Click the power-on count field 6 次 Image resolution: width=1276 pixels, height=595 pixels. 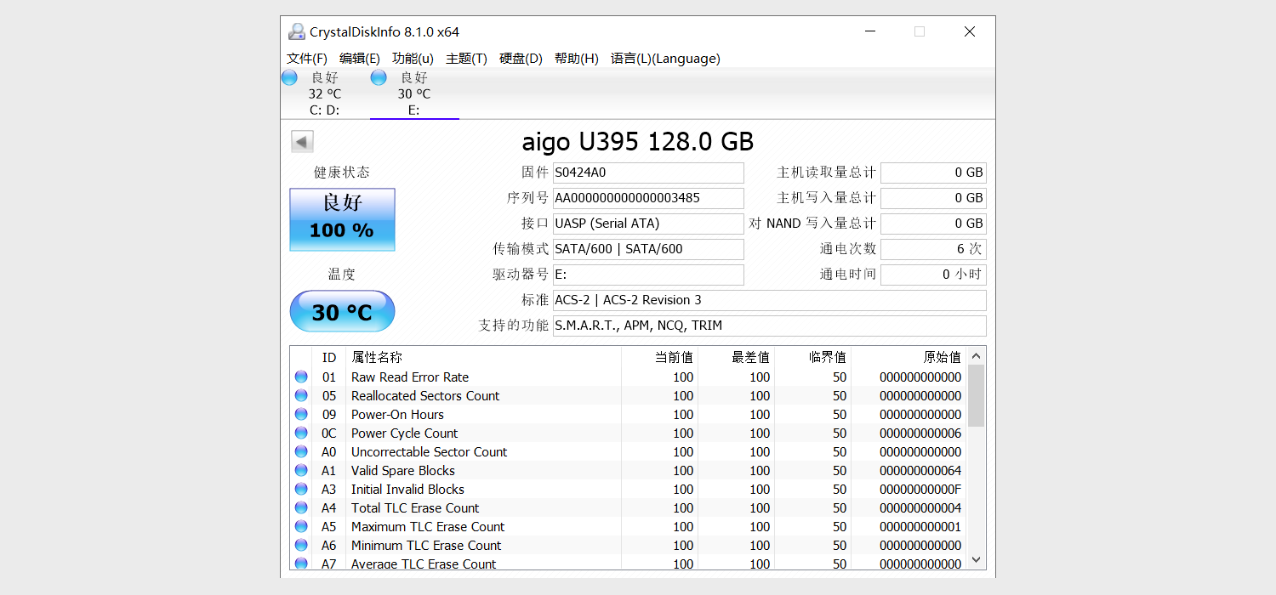933,249
